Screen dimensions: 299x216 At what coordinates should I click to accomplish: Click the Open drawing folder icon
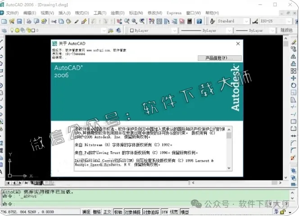12,21
